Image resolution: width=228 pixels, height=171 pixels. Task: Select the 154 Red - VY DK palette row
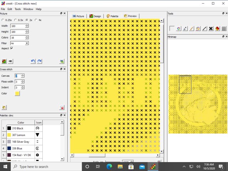tap(22, 155)
